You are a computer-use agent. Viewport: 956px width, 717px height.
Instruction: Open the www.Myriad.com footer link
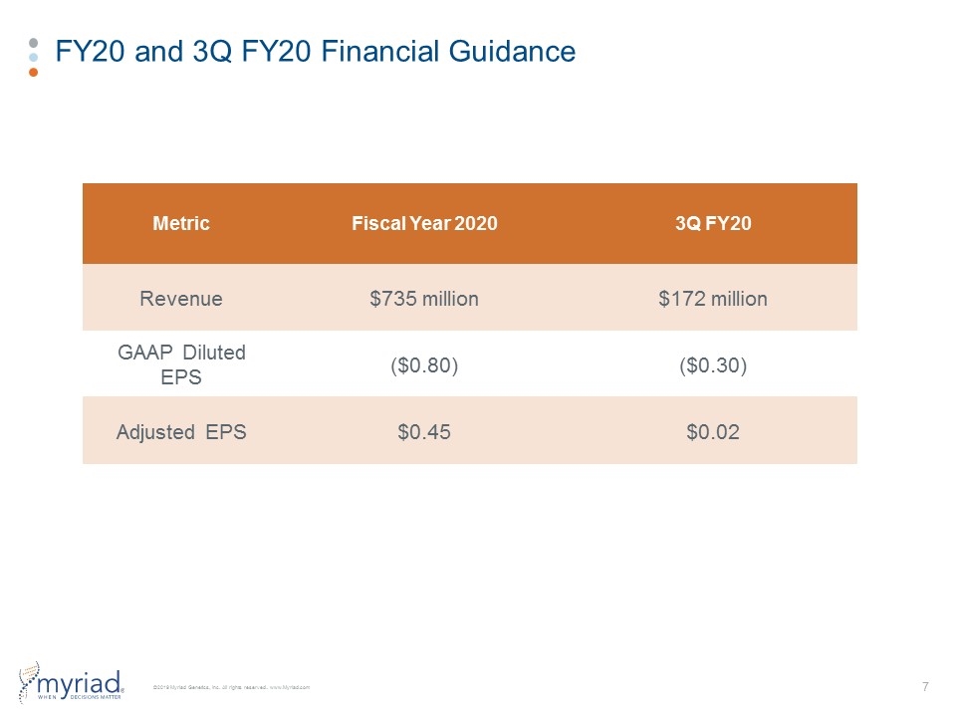[x=290, y=687]
